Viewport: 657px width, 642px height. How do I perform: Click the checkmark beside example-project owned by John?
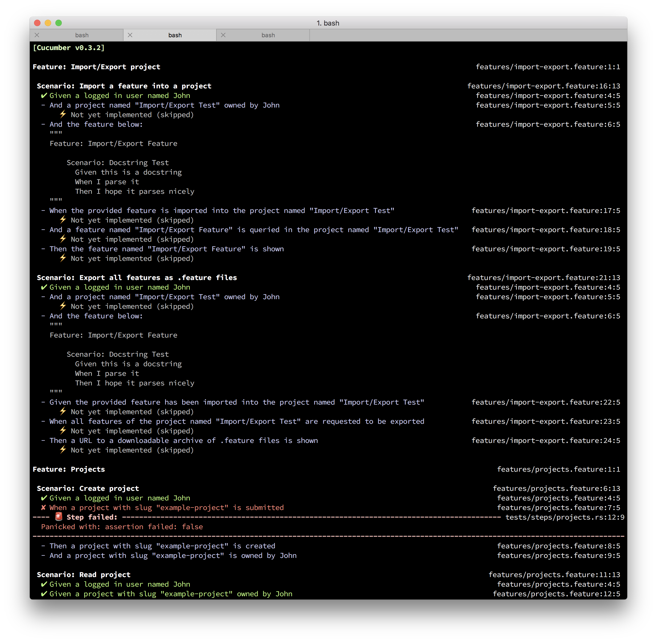click(44, 594)
